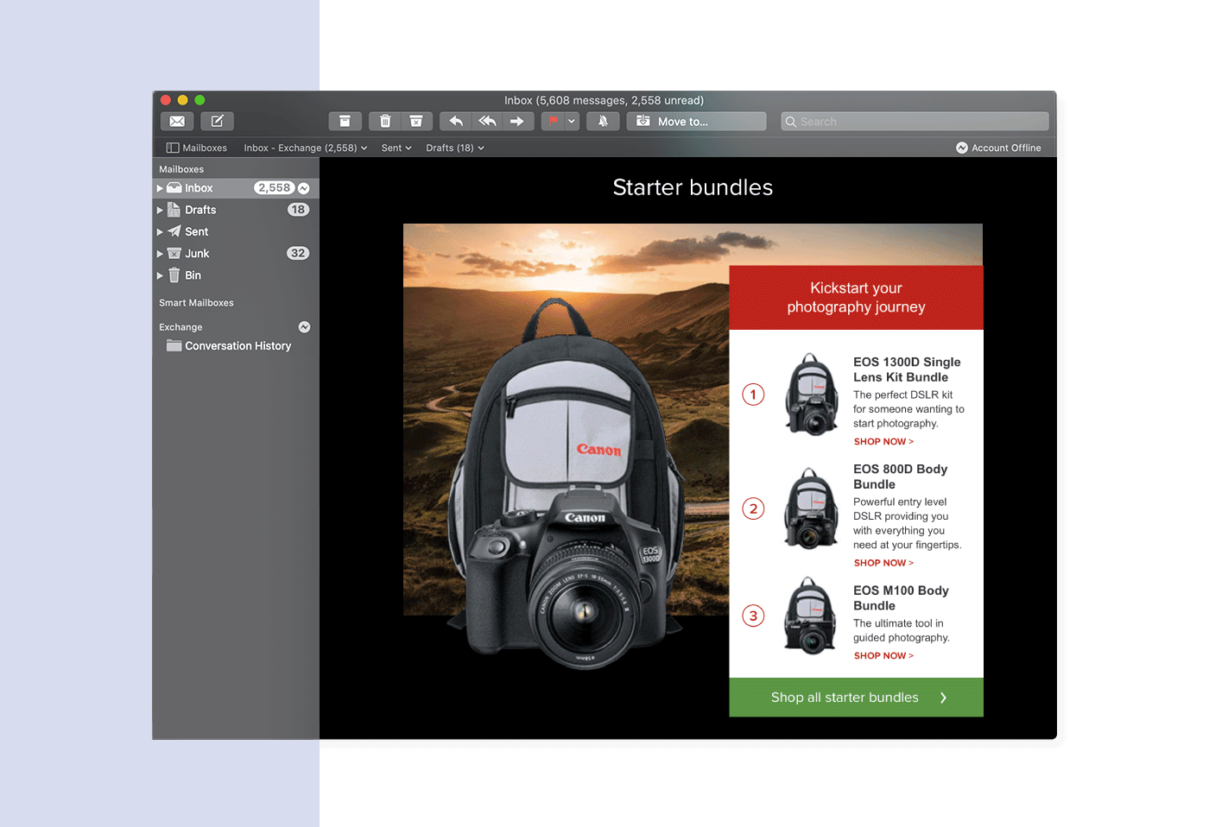1209x827 pixels.
Task: Expand the Junk disclosure triangle
Action: pos(160,254)
